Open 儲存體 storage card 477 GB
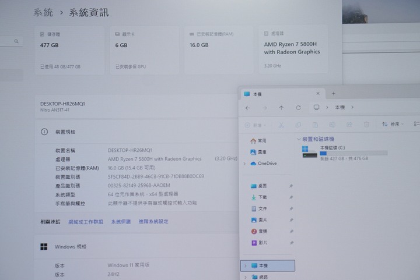 point(69,50)
